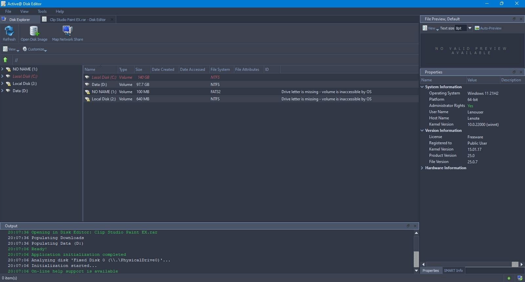Select Data (D:) row in list
525x282 pixels.
(251, 85)
